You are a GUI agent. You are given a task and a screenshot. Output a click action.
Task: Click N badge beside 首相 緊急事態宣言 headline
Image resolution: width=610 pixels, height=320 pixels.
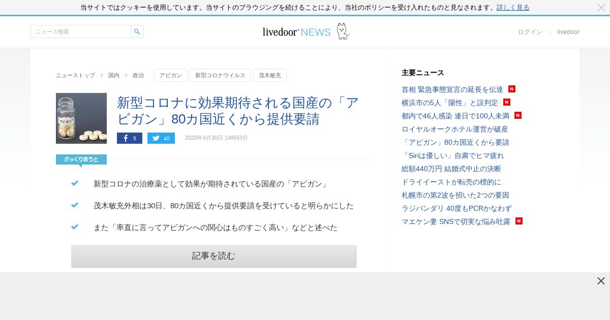(512, 89)
